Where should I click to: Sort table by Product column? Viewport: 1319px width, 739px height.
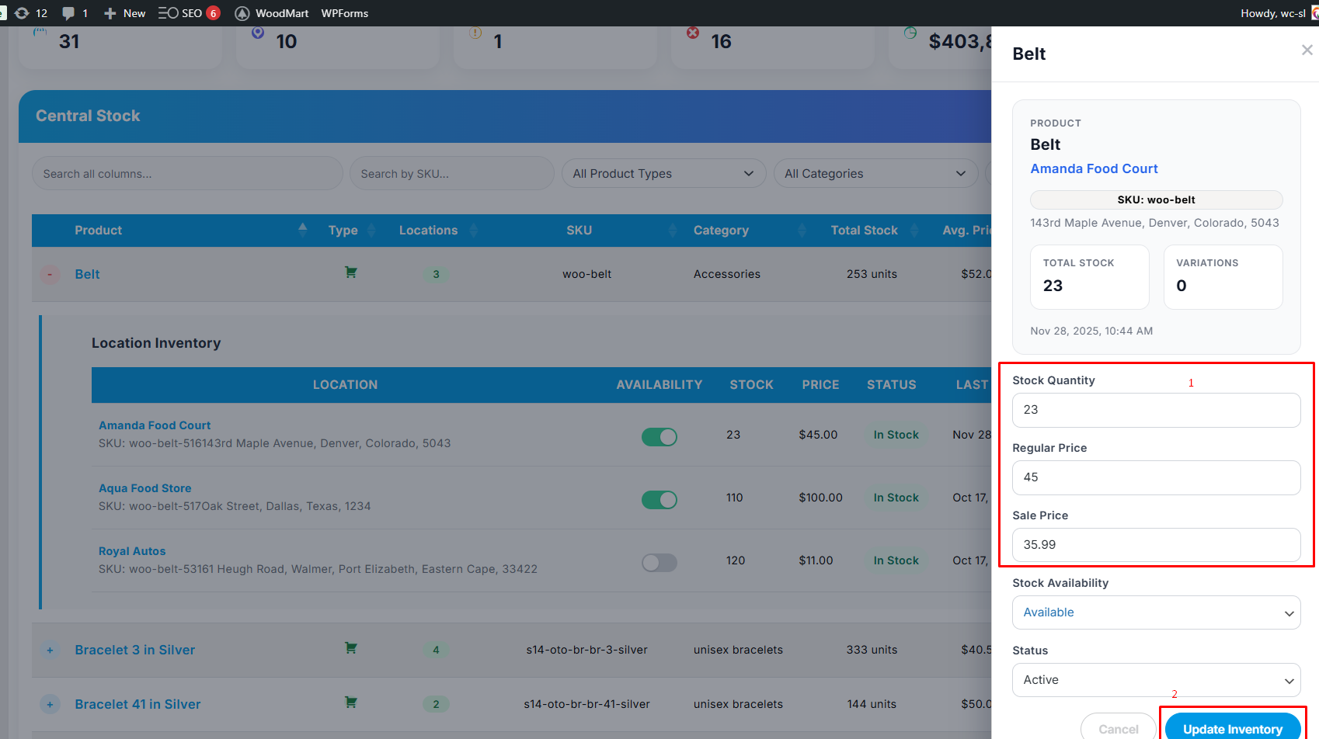[303, 228]
